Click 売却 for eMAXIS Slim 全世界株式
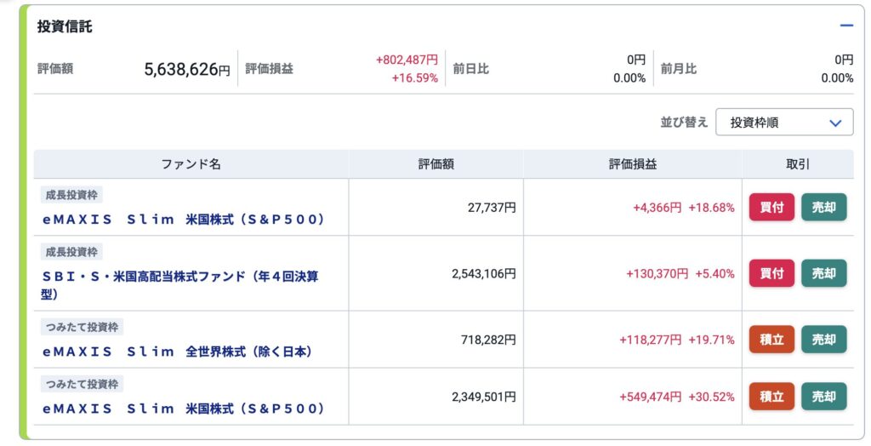871x446 pixels. (823, 340)
